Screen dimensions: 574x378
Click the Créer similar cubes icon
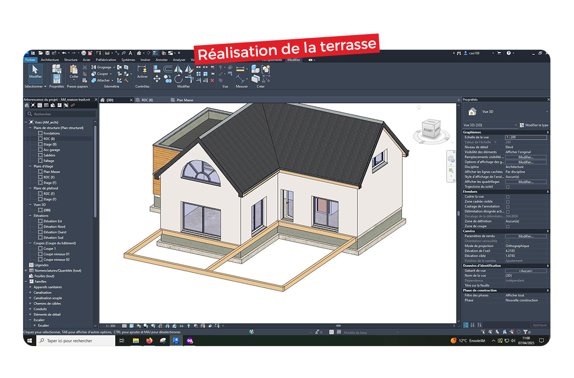coord(255,69)
